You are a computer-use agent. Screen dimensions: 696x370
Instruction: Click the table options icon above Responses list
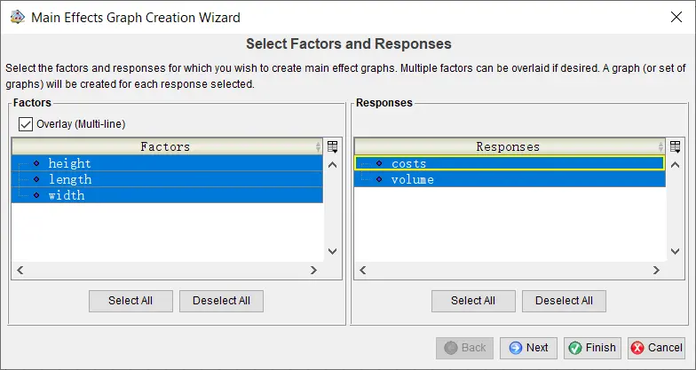coord(675,146)
